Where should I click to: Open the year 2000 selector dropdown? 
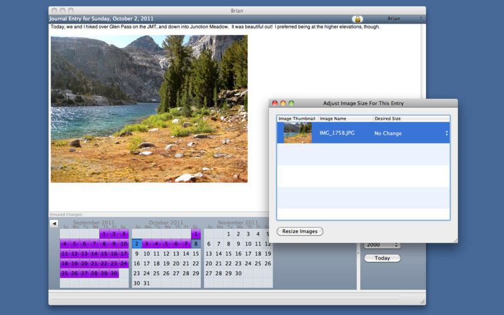382,244
